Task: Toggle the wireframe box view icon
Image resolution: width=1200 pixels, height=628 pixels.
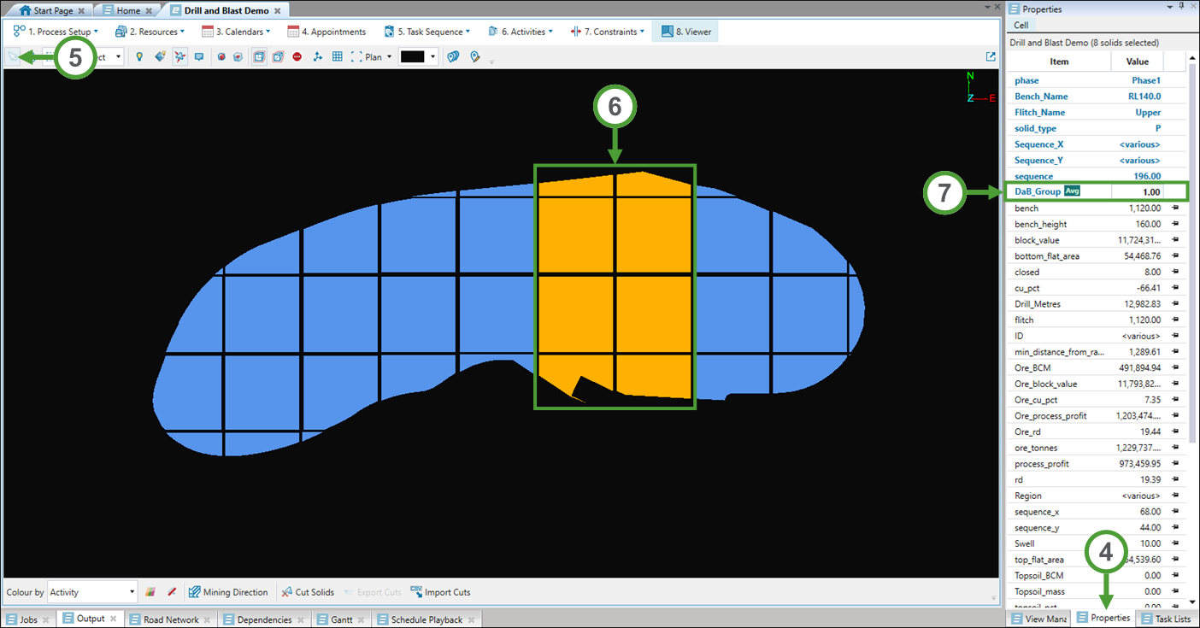Action: (x=278, y=56)
